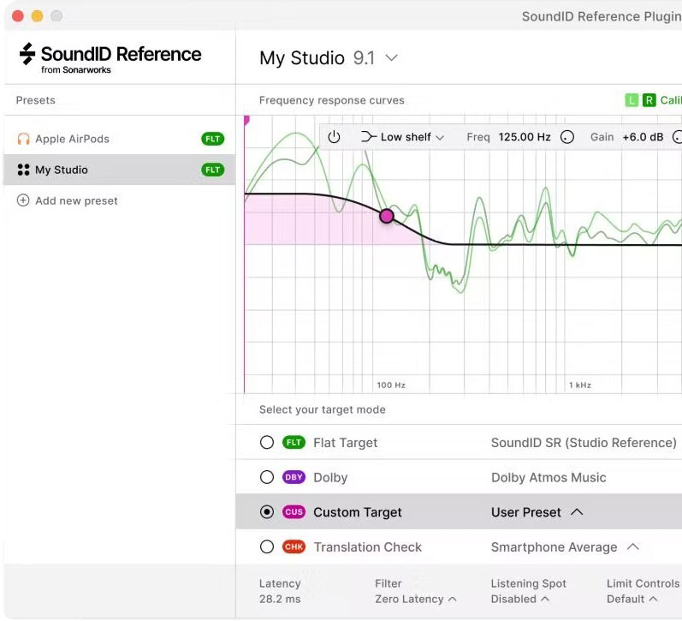Click the Apple AirPods headphone icon
Image resolution: width=682 pixels, height=621 pixels.
pyautogui.click(x=23, y=139)
